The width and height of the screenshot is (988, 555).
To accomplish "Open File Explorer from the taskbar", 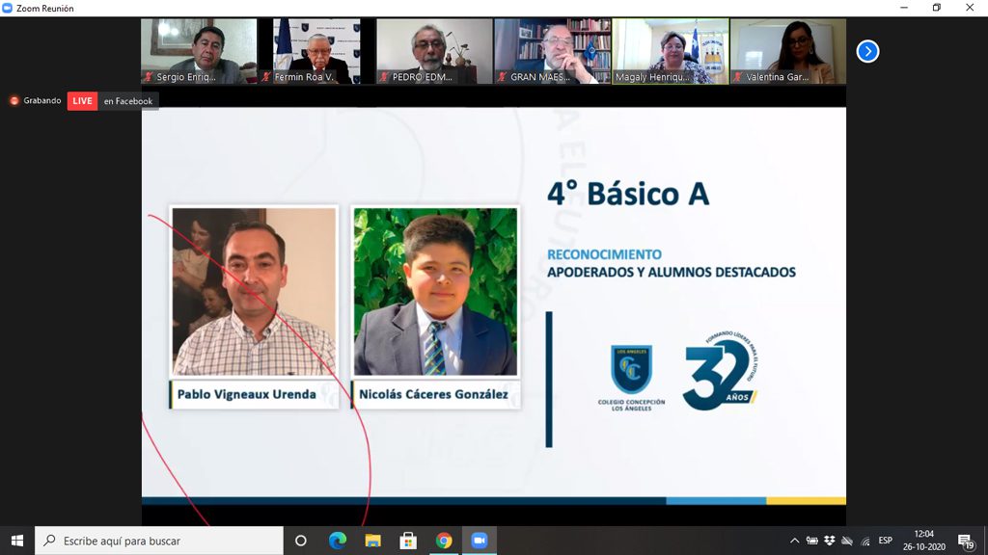I will (372, 541).
